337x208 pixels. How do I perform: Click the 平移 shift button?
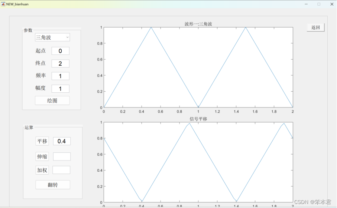(42, 141)
